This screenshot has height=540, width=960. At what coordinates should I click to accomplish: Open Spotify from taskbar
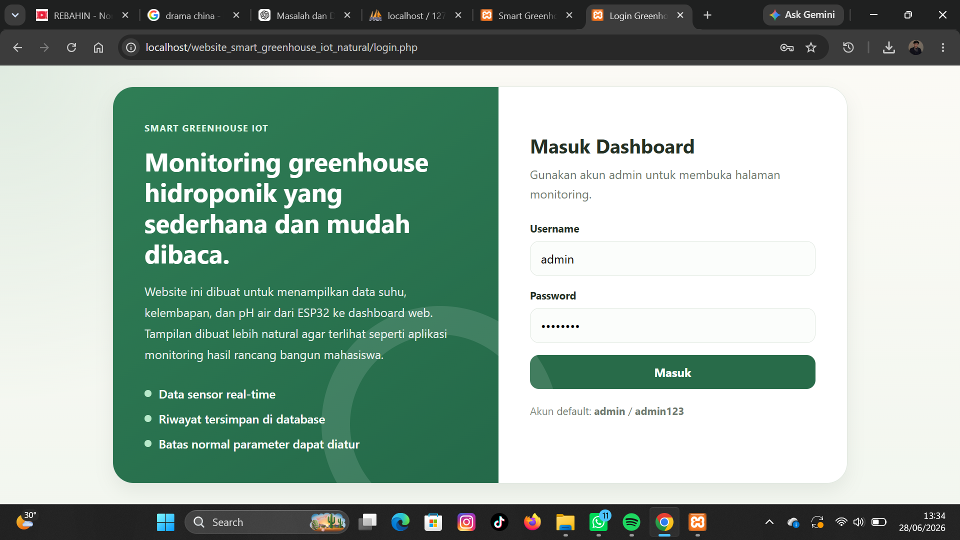(x=631, y=522)
